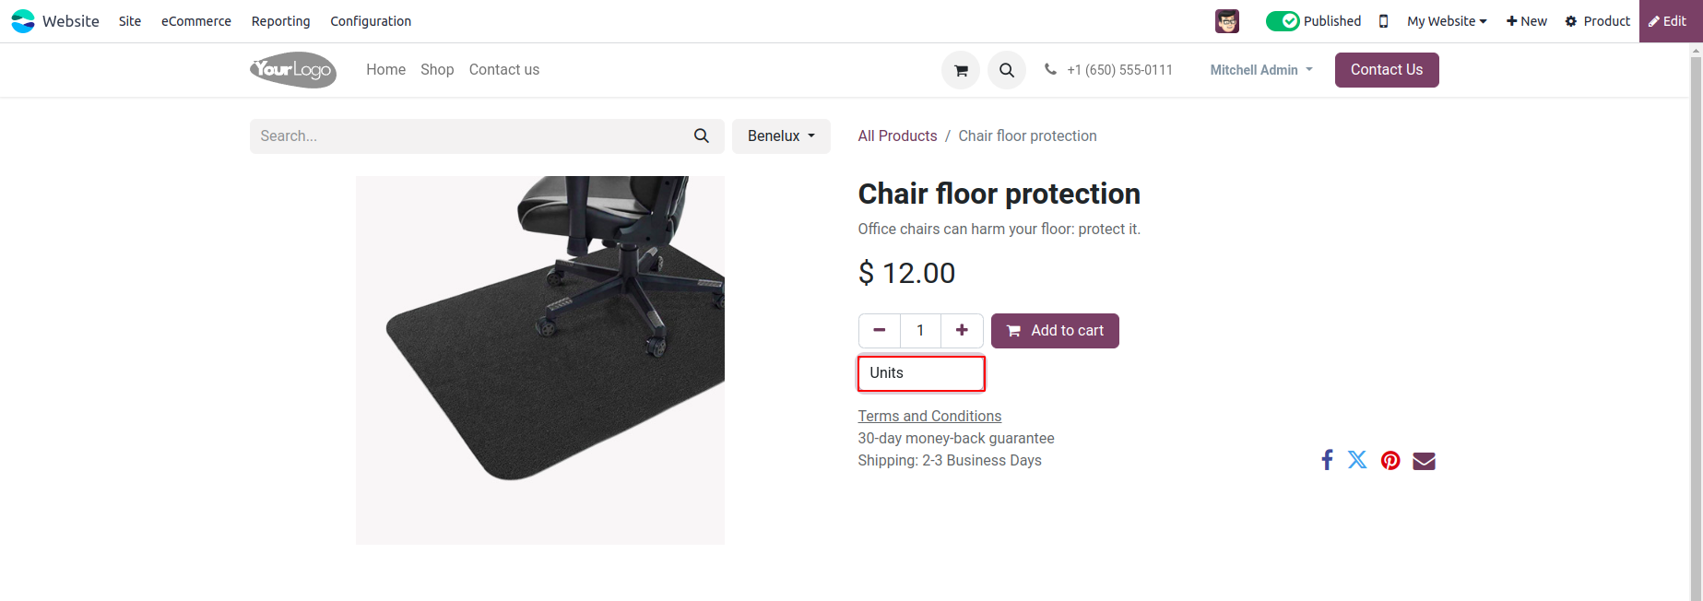Screen dimensions: 1703x601
Task: Click the chair floor protection product image
Action: click(x=540, y=359)
